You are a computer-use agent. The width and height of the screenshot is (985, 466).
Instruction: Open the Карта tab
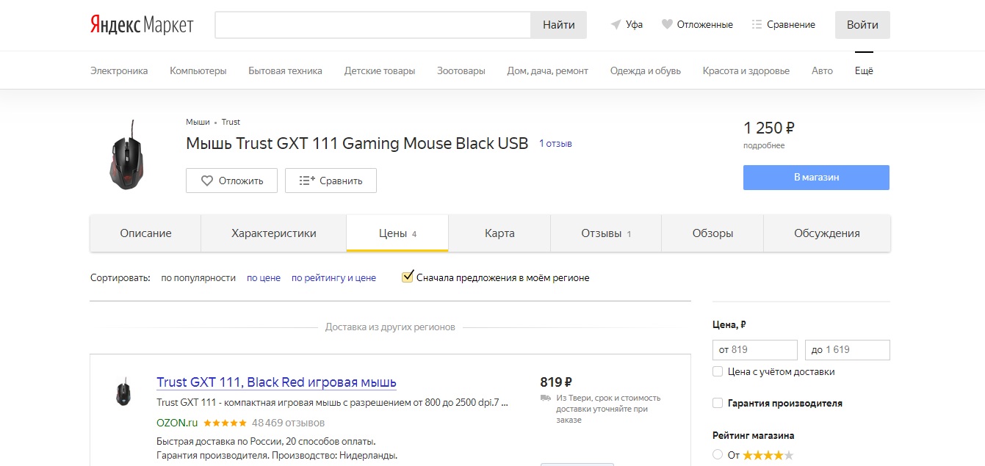point(499,233)
